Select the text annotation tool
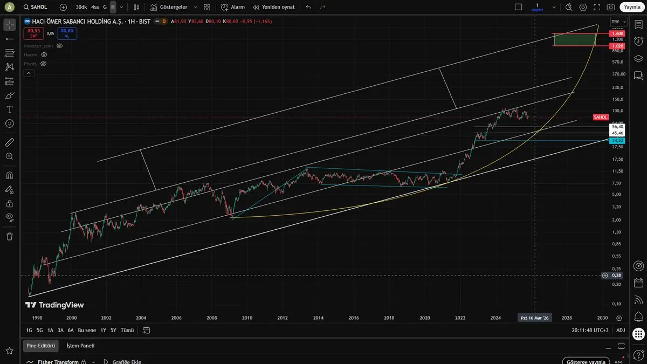 tap(9, 109)
